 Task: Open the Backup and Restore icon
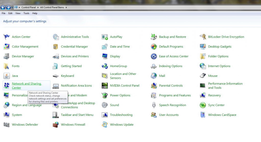154,37
